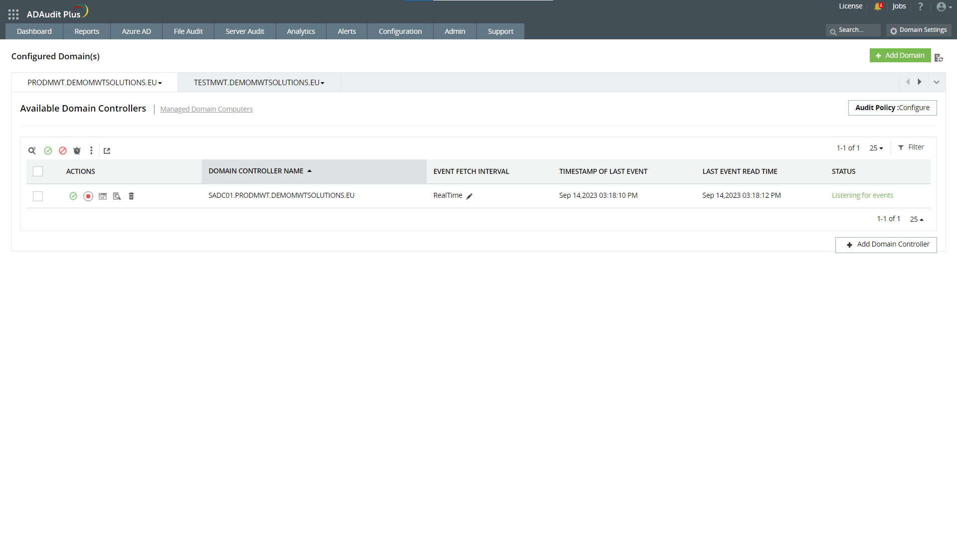Open the Managed Domain Computers link
This screenshot has width=957, height=538.
[206, 109]
